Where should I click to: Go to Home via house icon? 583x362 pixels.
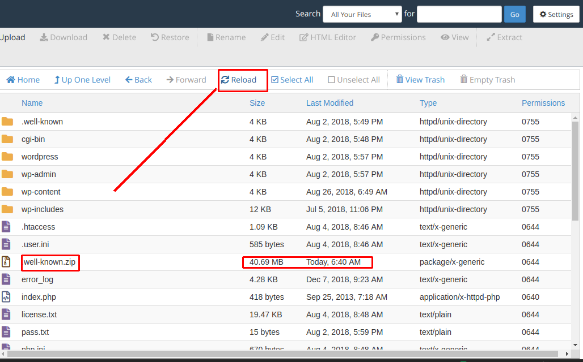click(11, 80)
